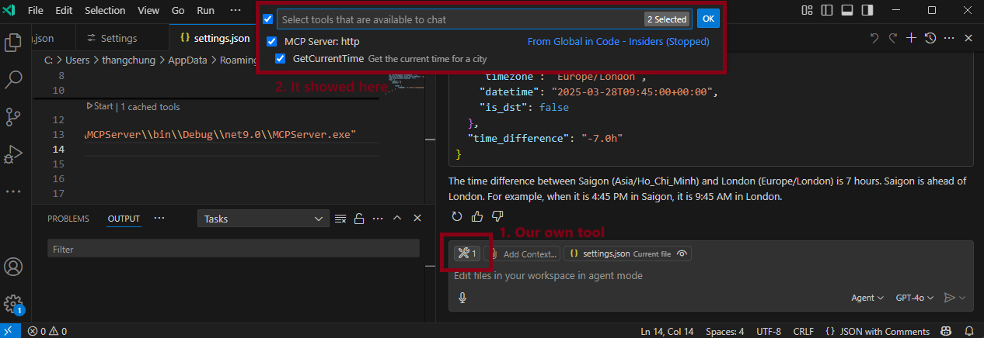984x338 pixels.
Task: Open the View menu
Action: pos(148,12)
